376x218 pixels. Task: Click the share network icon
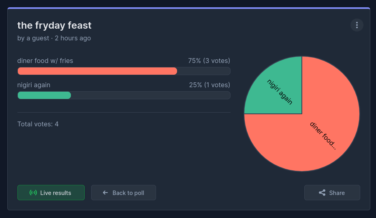pyautogui.click(x=322, y=193)
